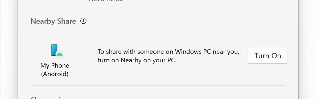Select the My Phone device icon

pyautogui.click(x=57, y=51)
